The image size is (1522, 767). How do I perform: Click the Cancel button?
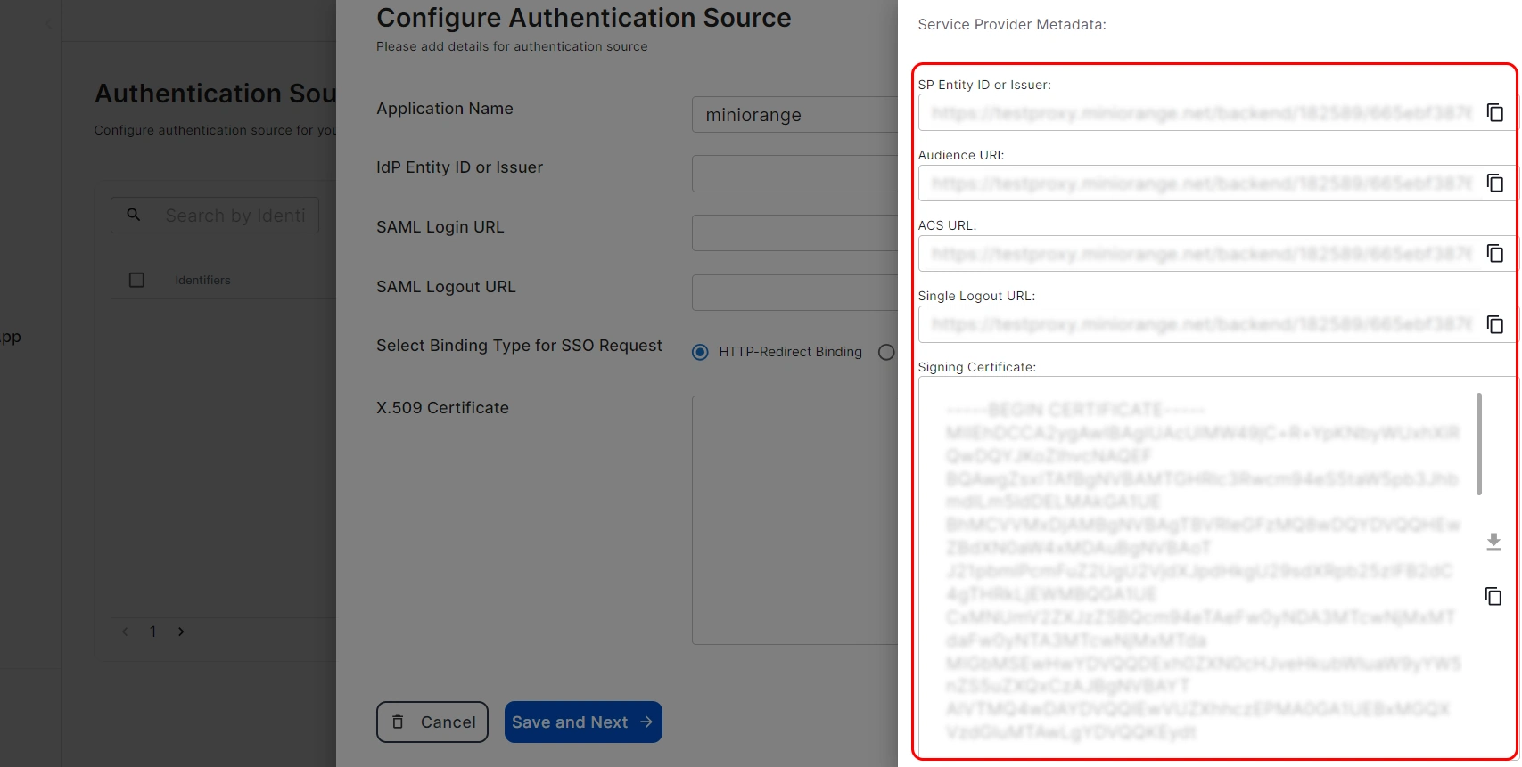[432, 722]
